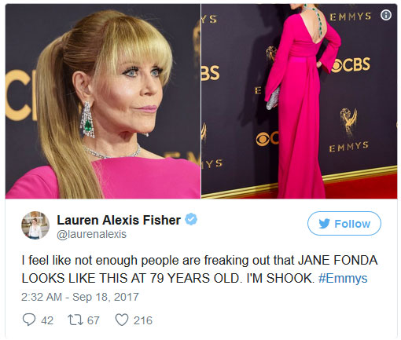Follow Lauren Alexis Fisher
Viewport: 401px width, 340px height.
[x=344, y=224]
